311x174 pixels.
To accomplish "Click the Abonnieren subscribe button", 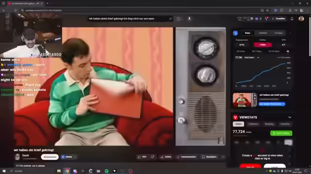I will pos(50,157).
